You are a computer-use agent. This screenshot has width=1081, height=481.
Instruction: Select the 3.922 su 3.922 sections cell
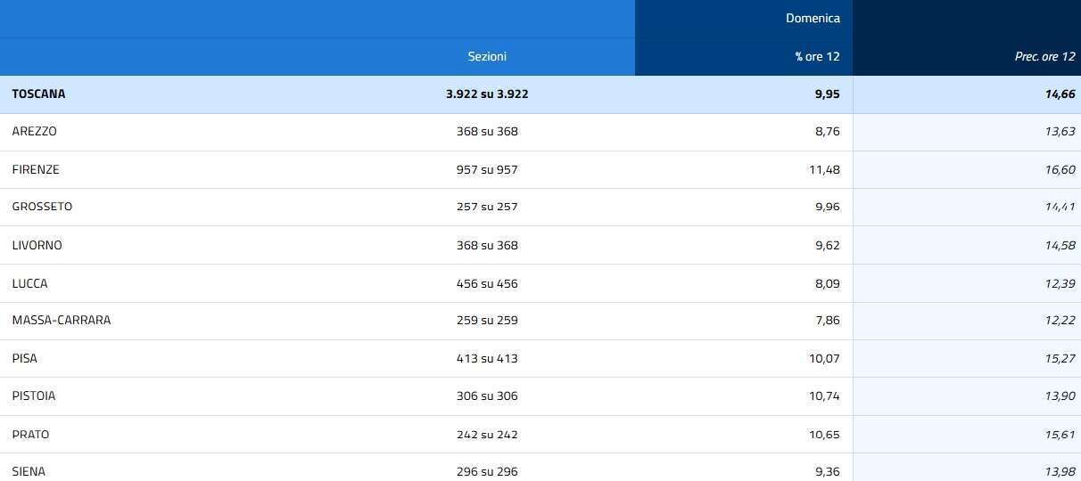487,94
